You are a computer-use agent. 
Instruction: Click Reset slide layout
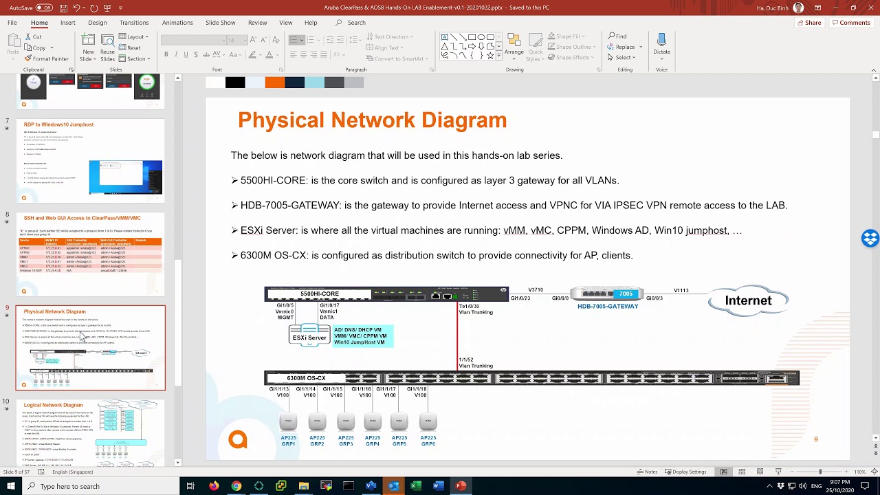tap(130, 47)
